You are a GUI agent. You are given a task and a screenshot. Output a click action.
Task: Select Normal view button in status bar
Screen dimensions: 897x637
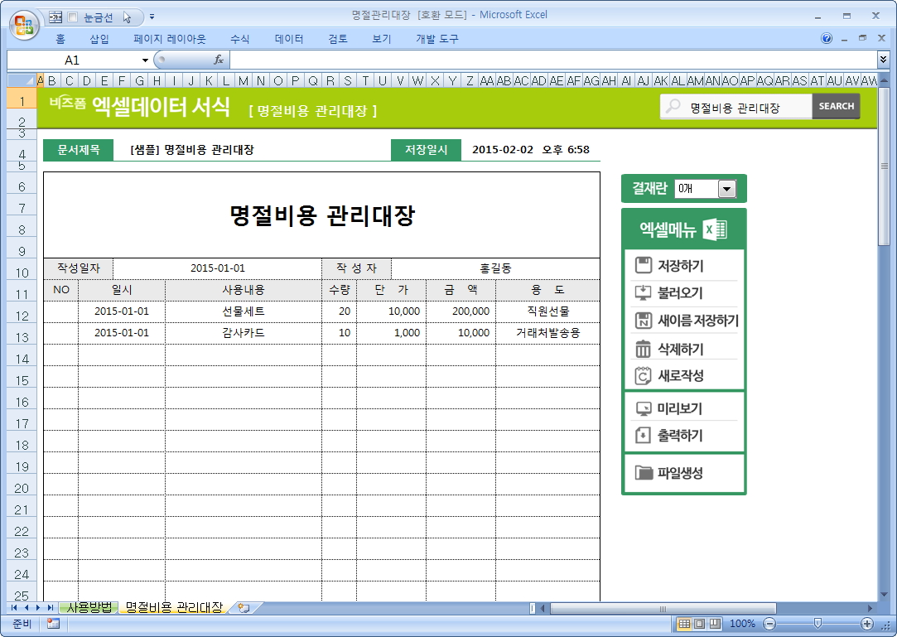pyautogui.click(x=684, y=624)
